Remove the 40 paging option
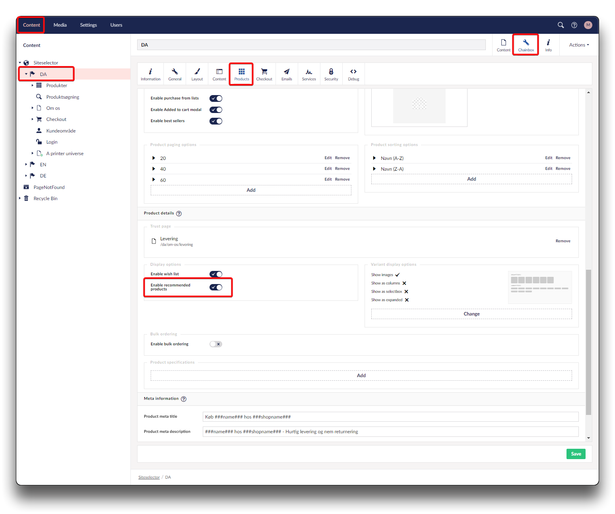Screen dimensions: 615x514 tap(342, 169)
